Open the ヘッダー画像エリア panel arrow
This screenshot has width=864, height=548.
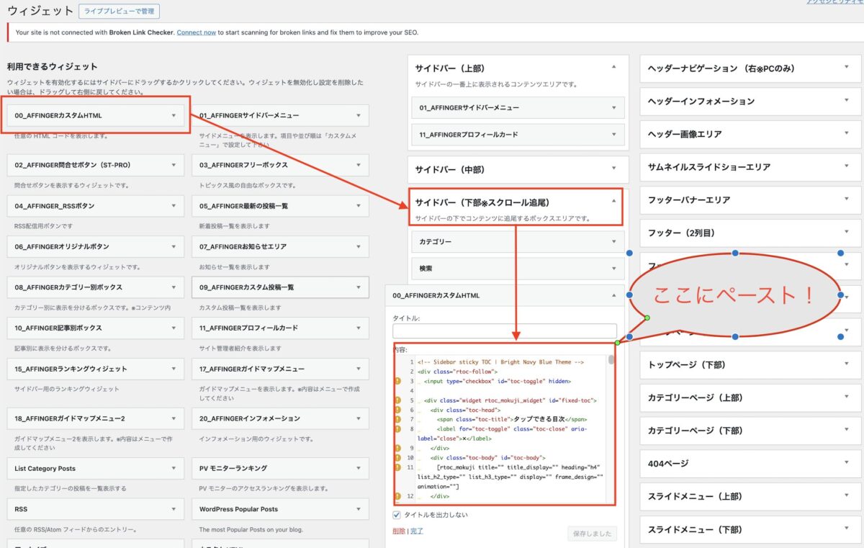847,134
